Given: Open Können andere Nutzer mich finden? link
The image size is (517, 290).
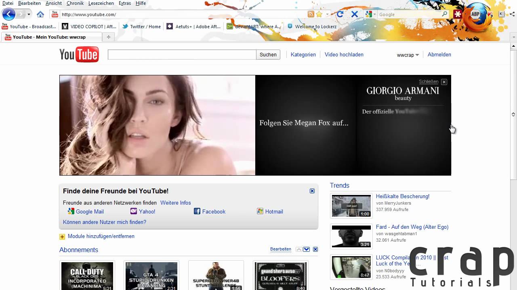Looking at the screenshot, I should point(105,222).
